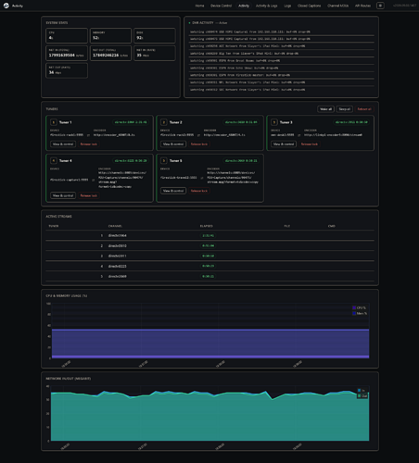Open View & control for Tuner 3

[x=284, y=144]
